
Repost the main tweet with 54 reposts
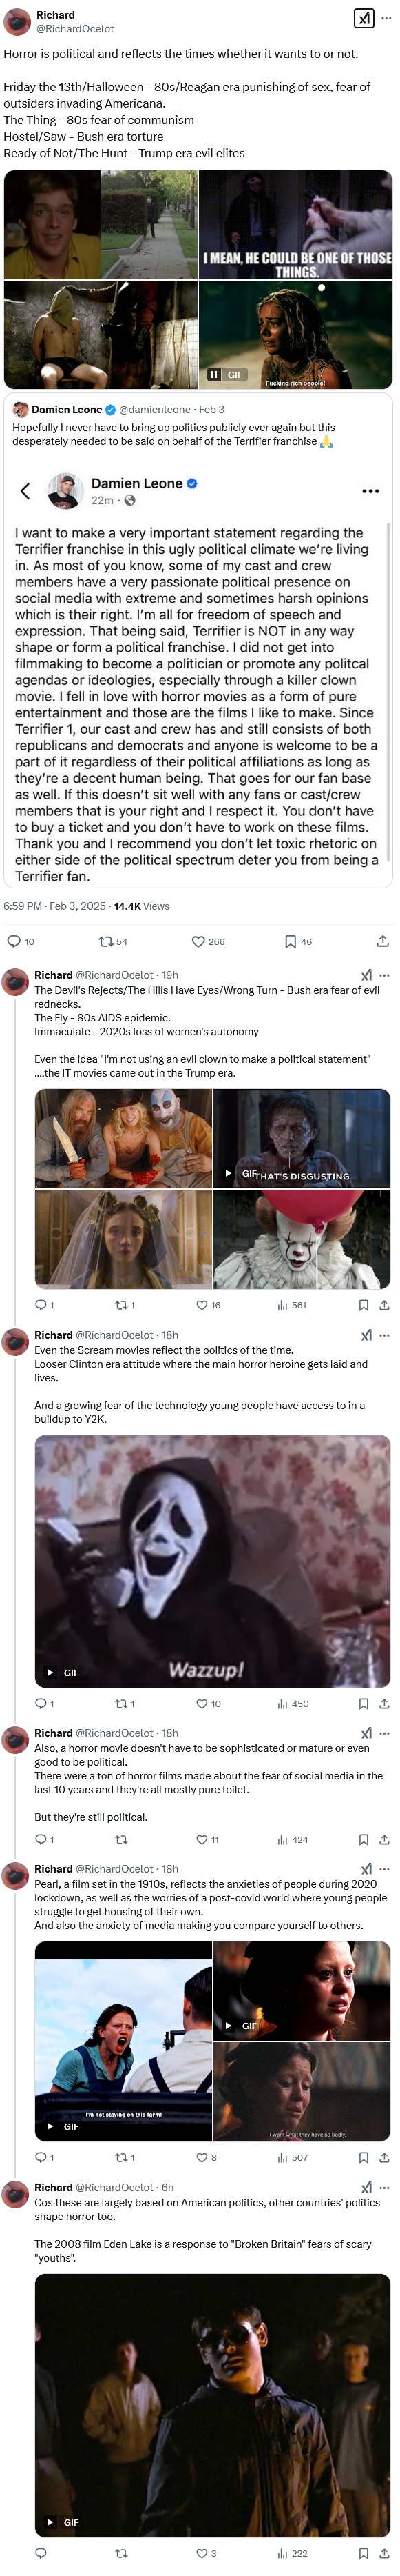click(113, 941)
